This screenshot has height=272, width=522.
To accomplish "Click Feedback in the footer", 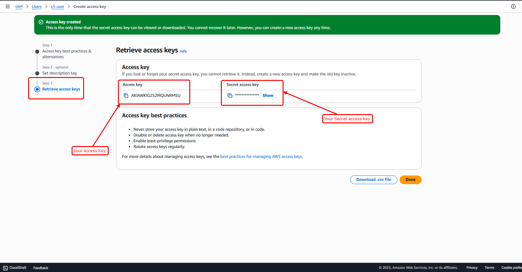I will pyautogui.click(x=41, y=268).
